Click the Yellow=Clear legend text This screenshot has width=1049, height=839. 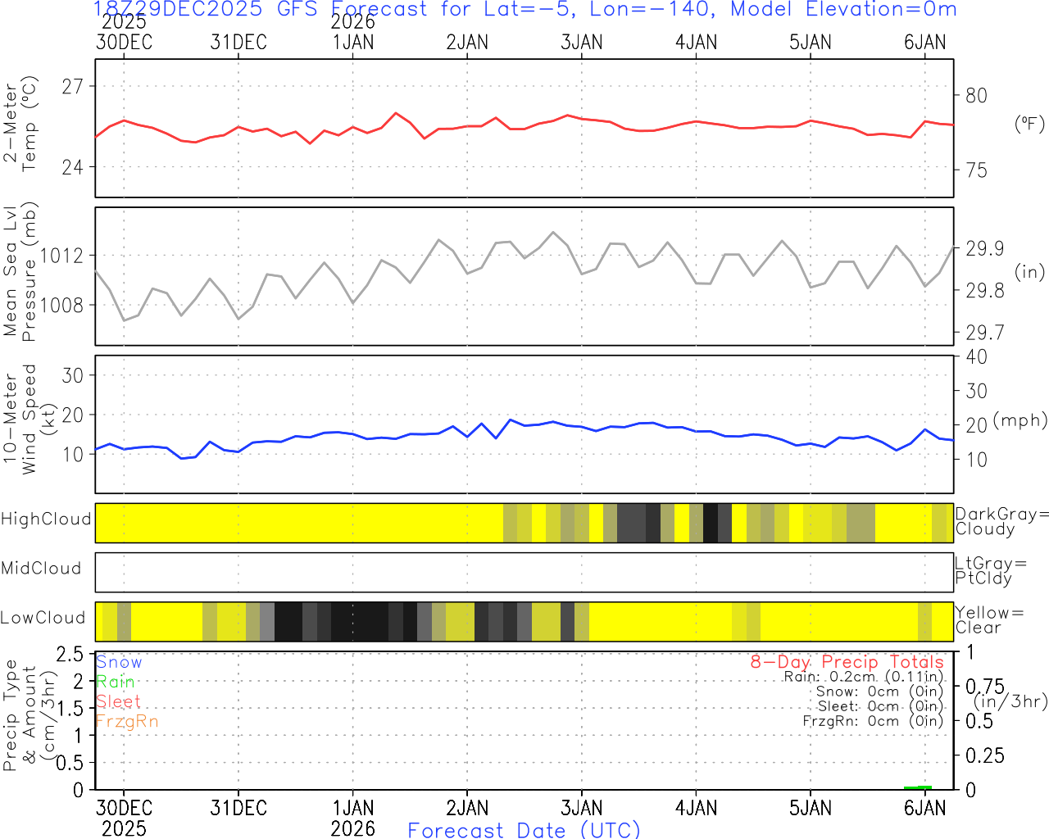pyautogui.click(x=989, y=620)
